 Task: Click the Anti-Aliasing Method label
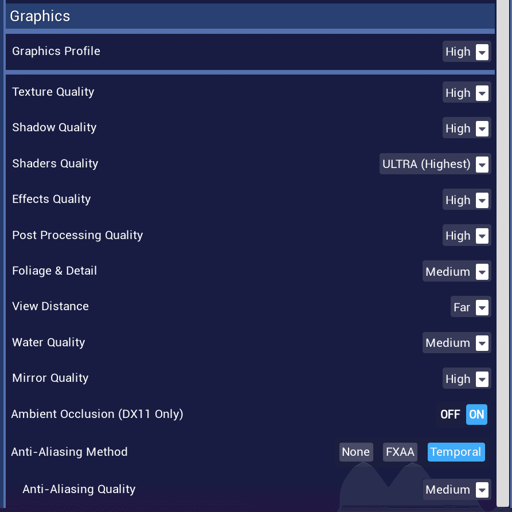[69, 452]
